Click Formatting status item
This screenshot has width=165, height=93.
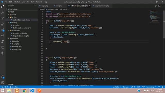[x=151, y=87]
